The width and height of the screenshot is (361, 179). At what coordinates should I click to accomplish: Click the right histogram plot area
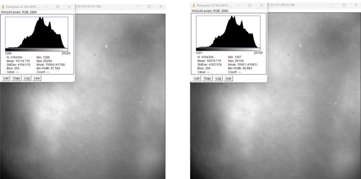pyautogui.click(x=228, y=32)
